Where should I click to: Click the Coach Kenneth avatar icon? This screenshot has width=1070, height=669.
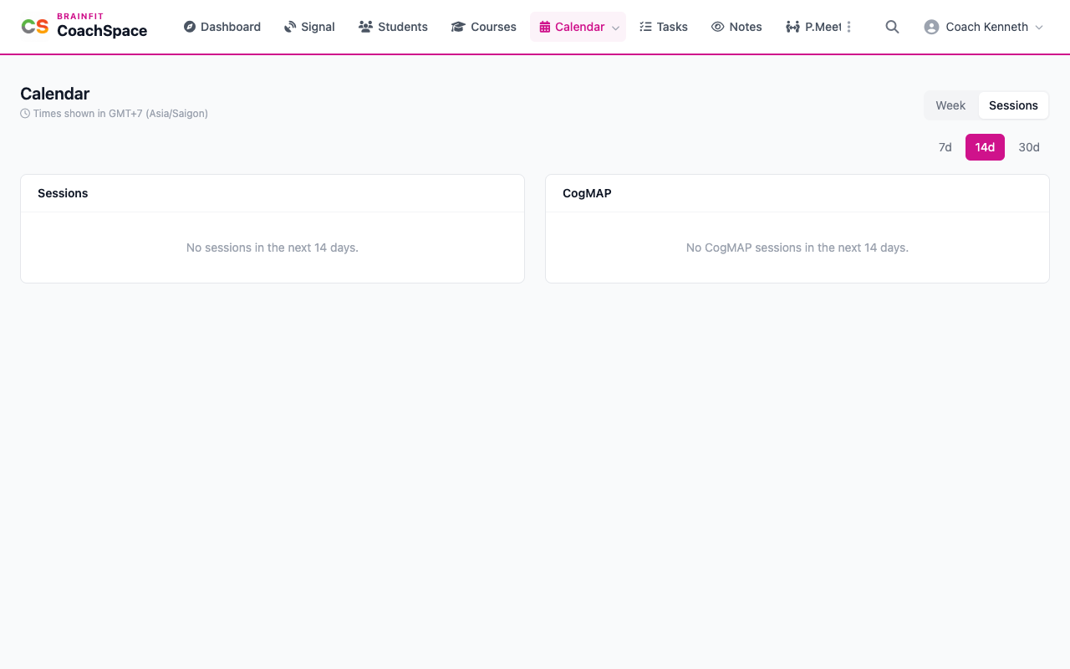931,27
